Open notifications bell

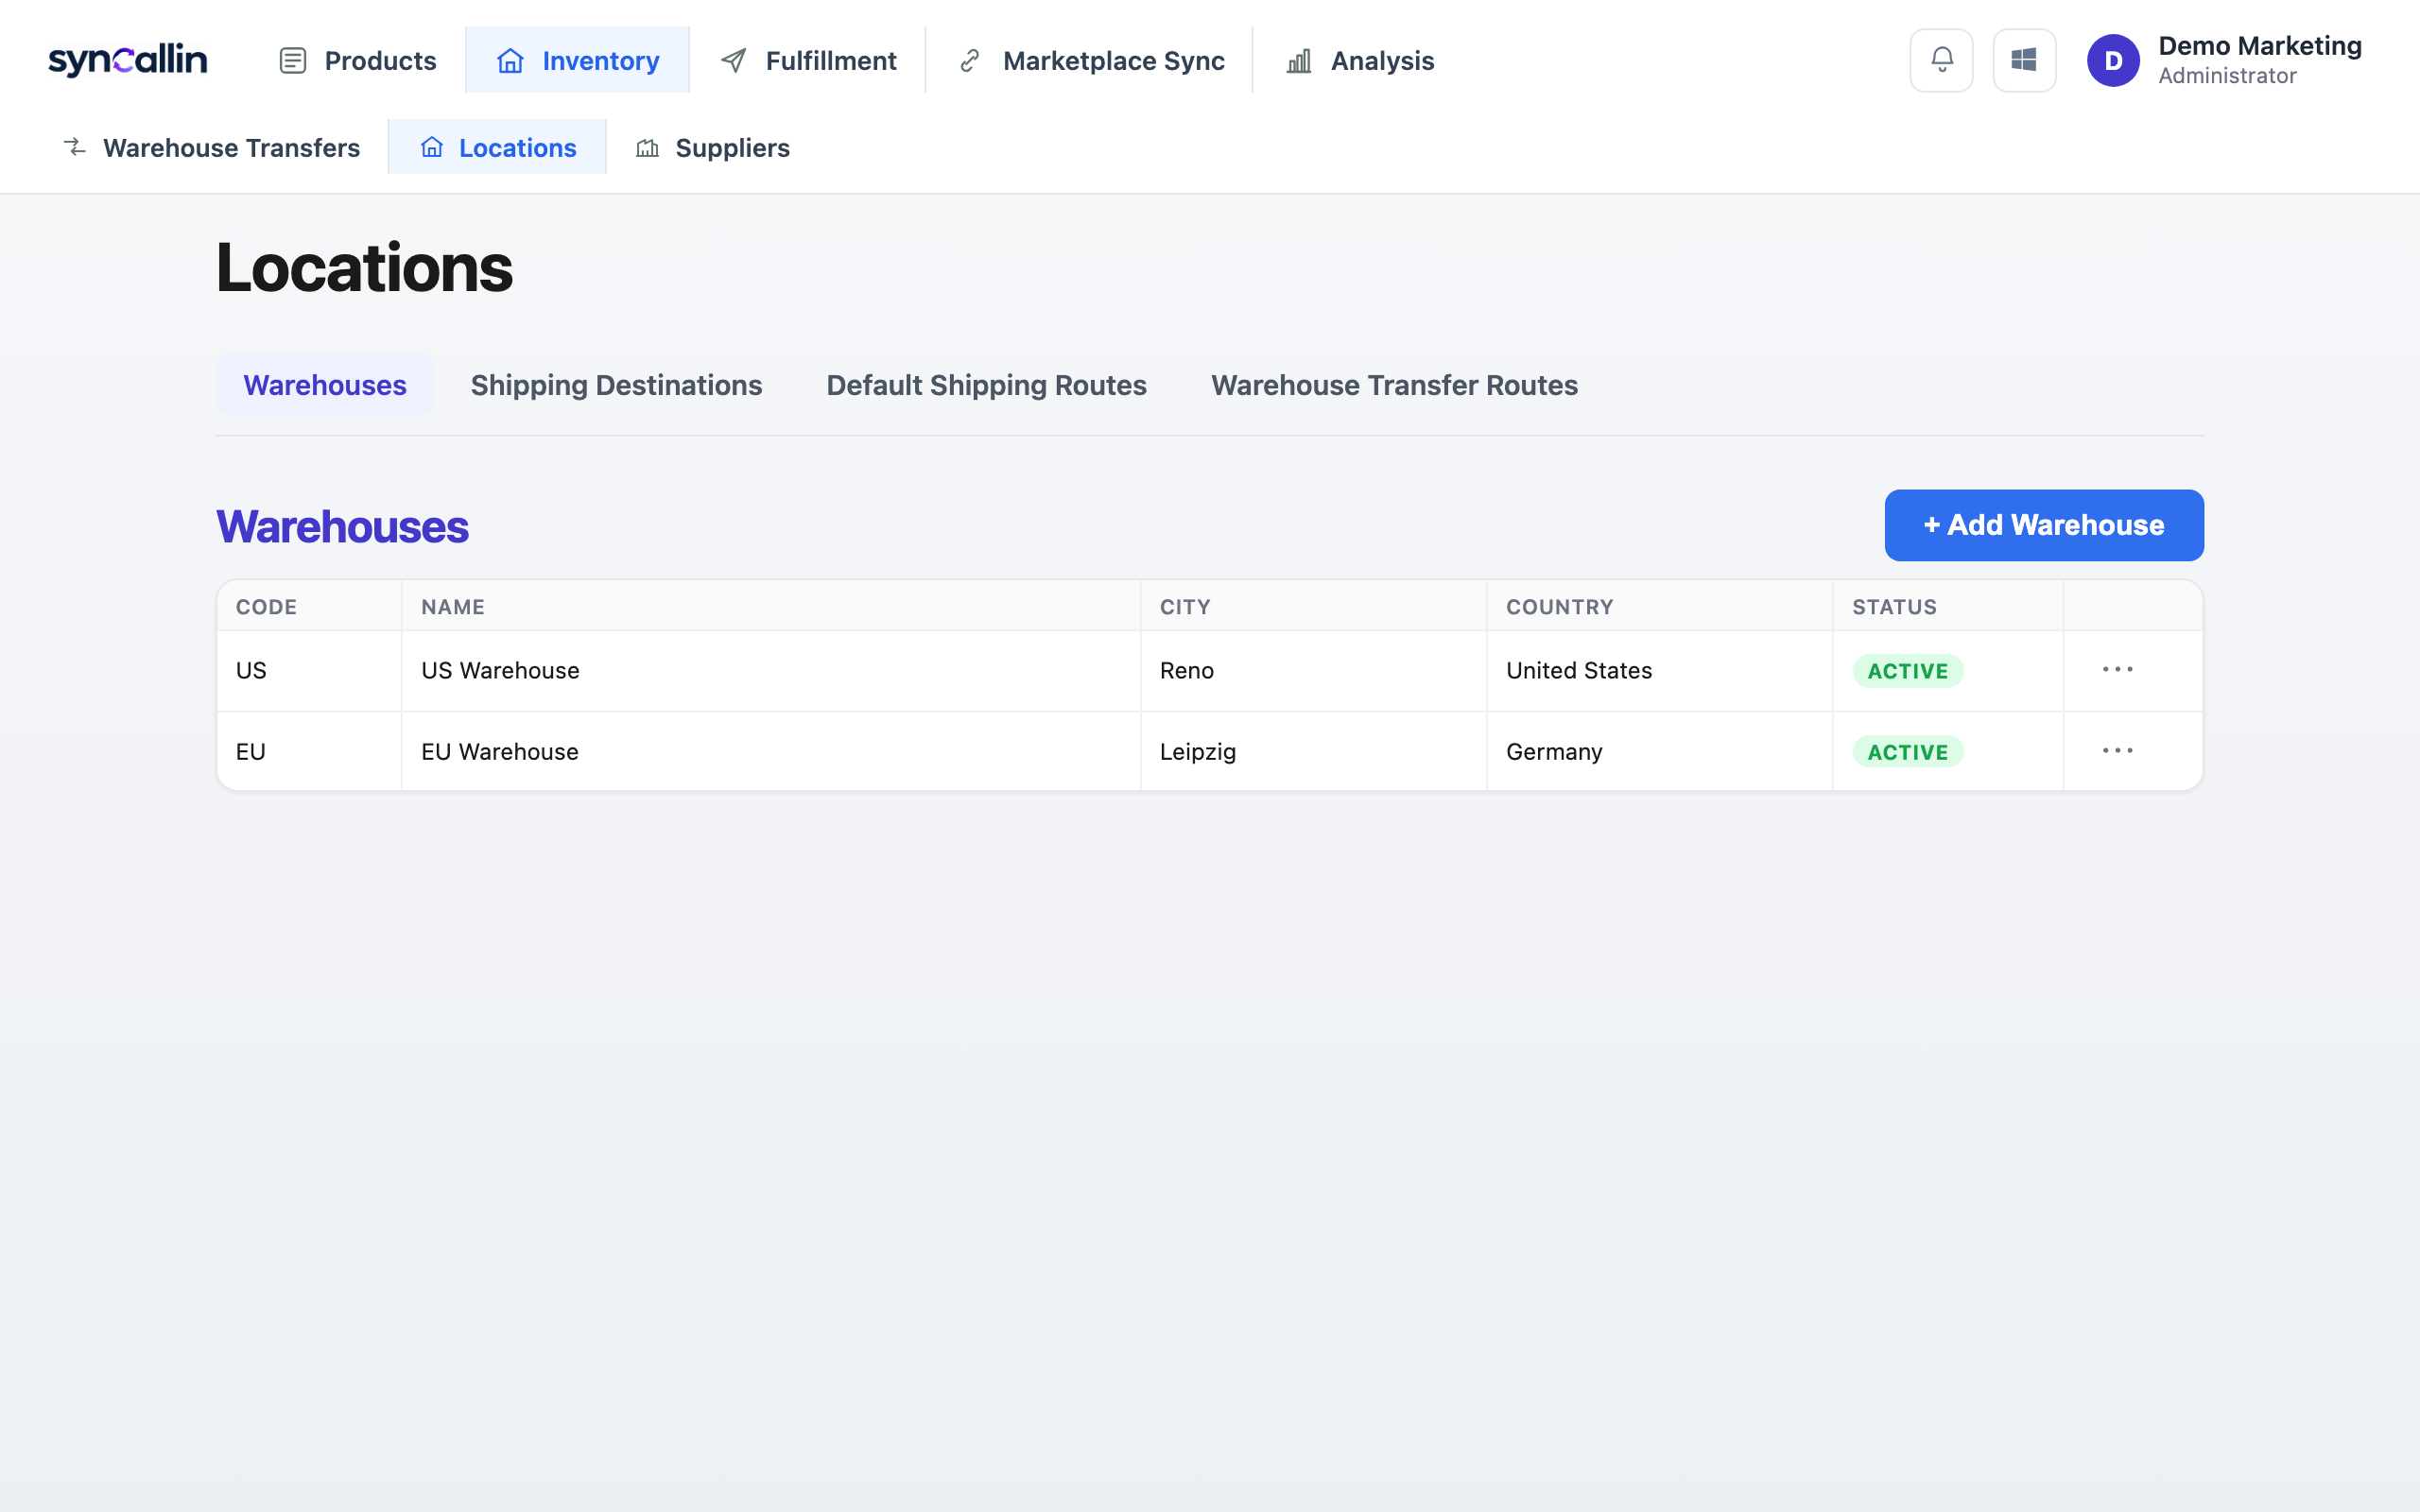point(1941,60)
